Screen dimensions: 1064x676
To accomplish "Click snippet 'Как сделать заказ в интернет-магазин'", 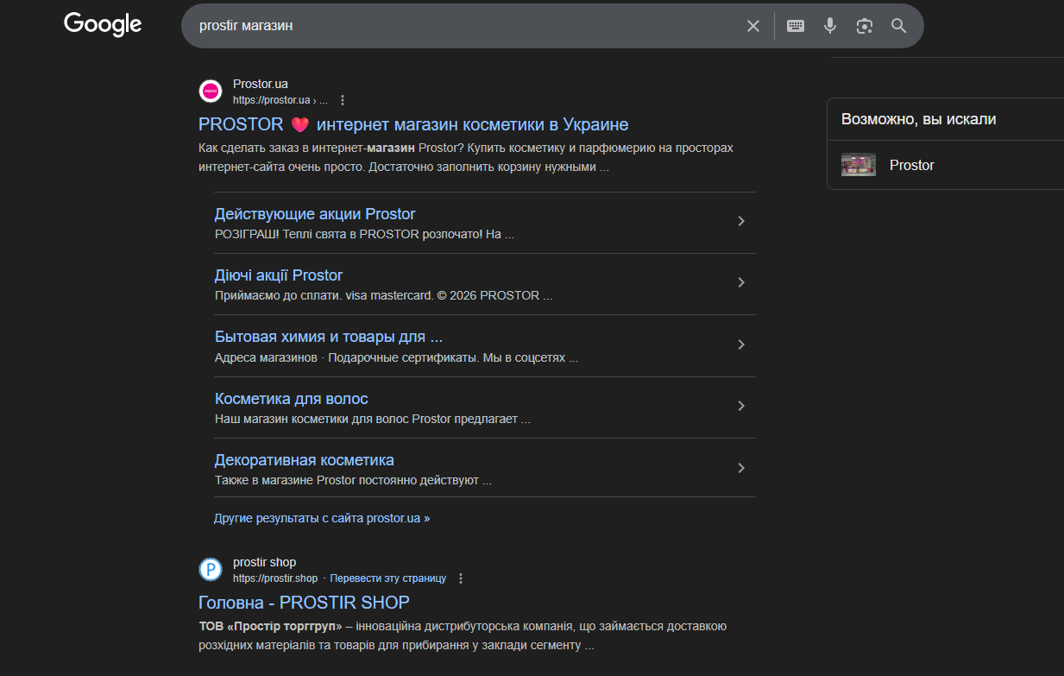I will coord(466,157).
